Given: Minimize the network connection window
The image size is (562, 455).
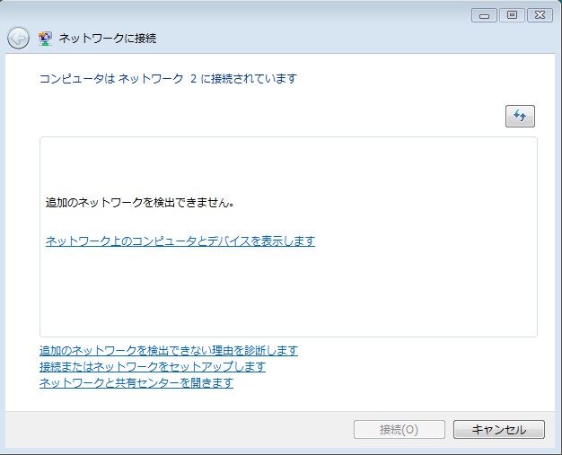Looking at the screenshot, I should (486, 15).
